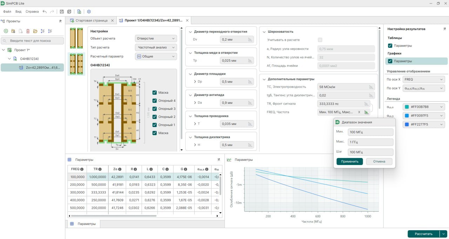Click the green add project plus icon
This screenshot has width=449, height=239.
pyautogui.click(x=6, y=31)
